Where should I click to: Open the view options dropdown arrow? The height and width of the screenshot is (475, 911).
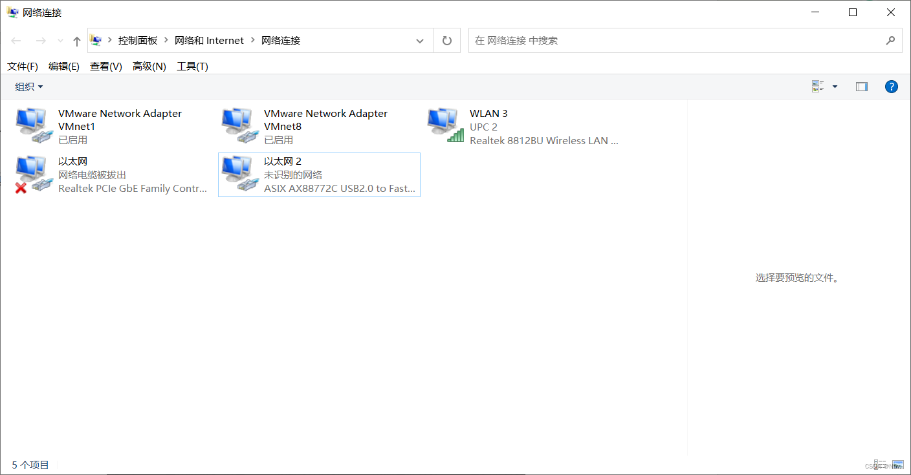click(835, 87)
